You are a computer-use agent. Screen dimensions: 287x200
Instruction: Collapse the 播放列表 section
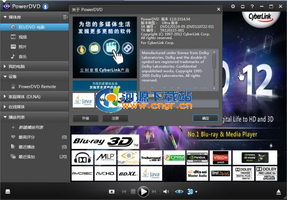[x=4, y=117]
